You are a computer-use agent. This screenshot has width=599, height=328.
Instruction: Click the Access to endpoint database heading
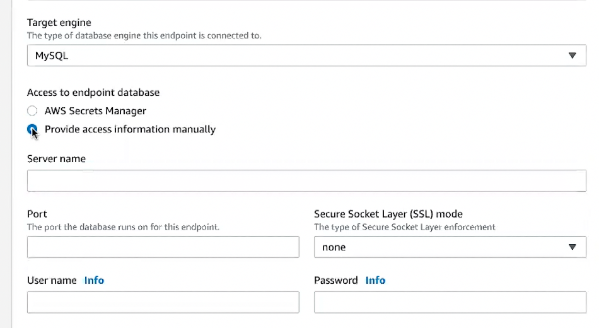pyautogui.click(x=93, y=92)
